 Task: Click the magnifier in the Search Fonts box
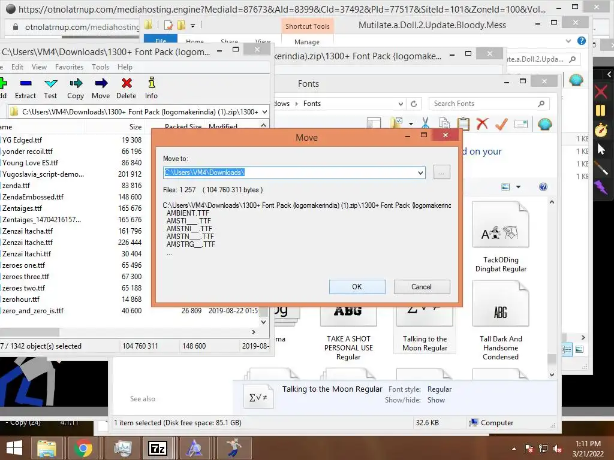pos(541,104)
